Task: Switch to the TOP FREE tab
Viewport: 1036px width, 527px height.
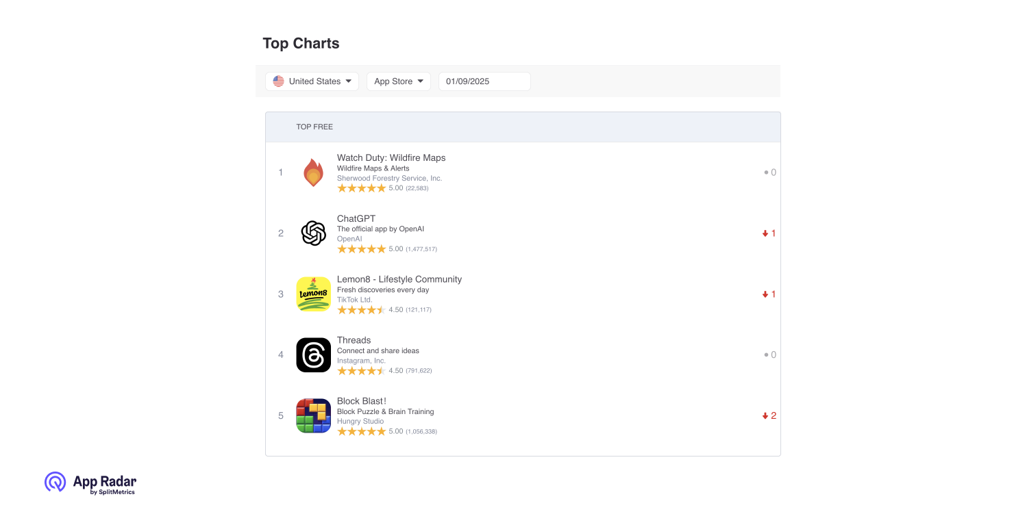Action: tap(314, 127)
